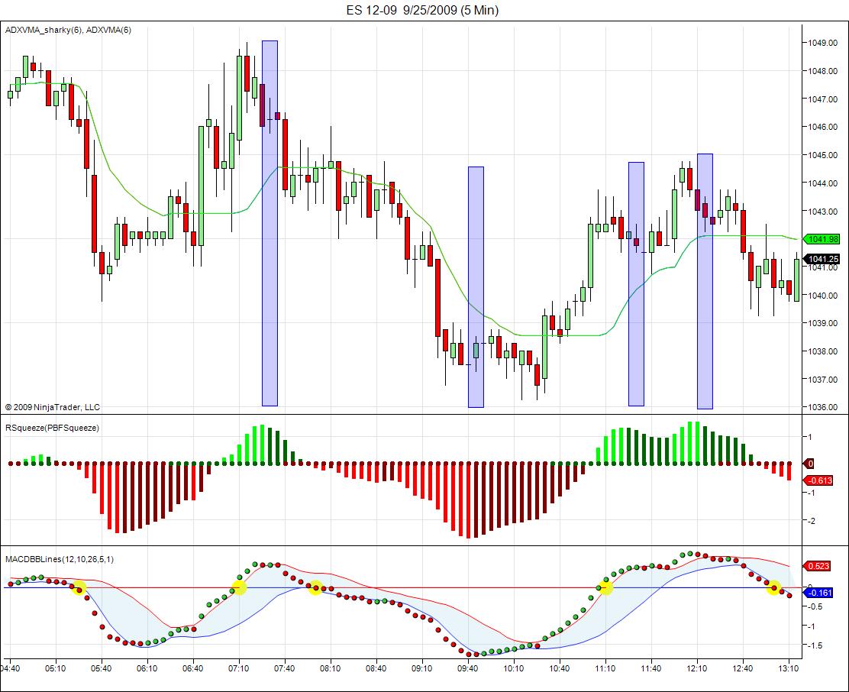Select the MACDBBLines(12,10,26,5,1) label

click(60, 559)
